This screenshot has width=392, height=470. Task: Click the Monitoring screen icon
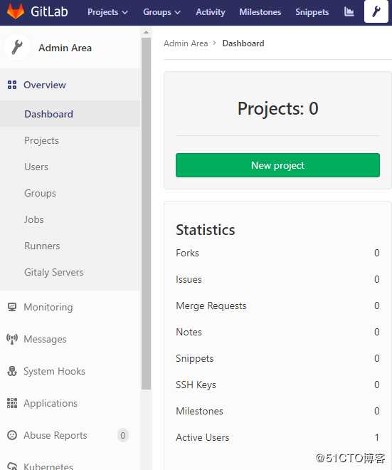click(x=12, y=307)
